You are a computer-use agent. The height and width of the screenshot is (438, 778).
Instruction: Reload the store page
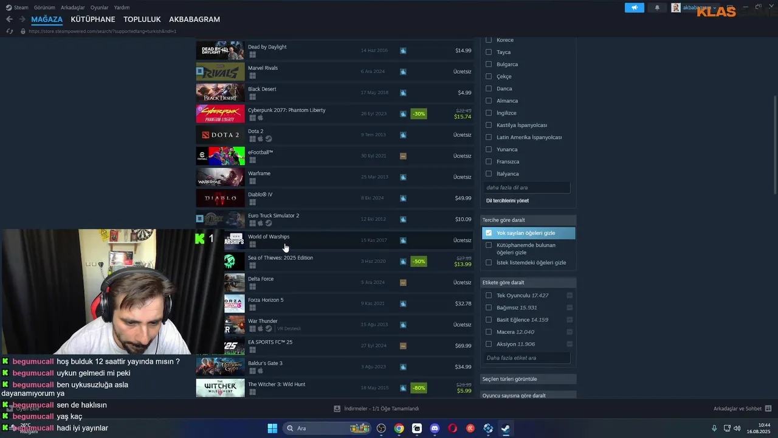coord(10,31)
